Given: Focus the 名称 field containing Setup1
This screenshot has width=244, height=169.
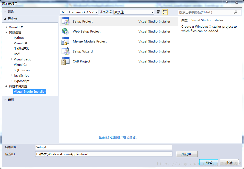Looking at the screenshot, I should pyautogui.click(x=104, y=147).
